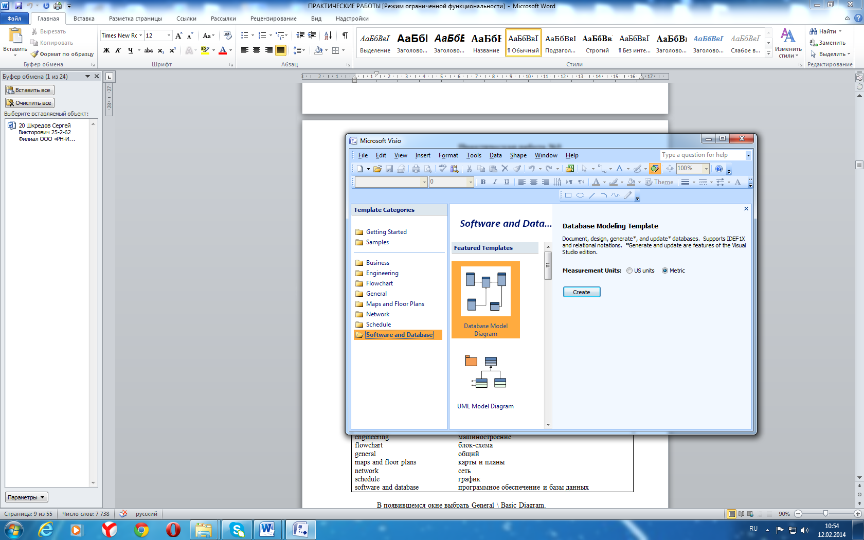
Task: Click the font color A swatch in Word ribbon
Action: (223, 50)
